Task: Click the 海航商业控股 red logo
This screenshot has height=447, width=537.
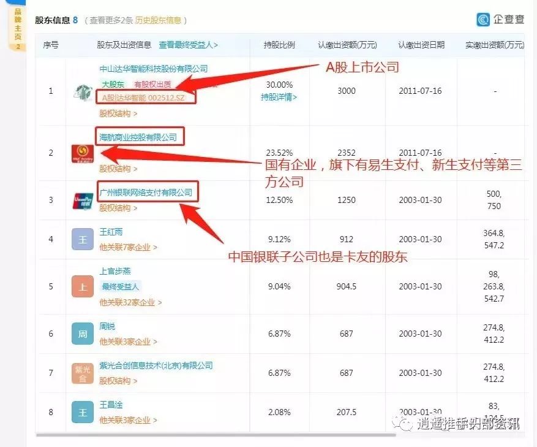Action: tap(83, 153)
